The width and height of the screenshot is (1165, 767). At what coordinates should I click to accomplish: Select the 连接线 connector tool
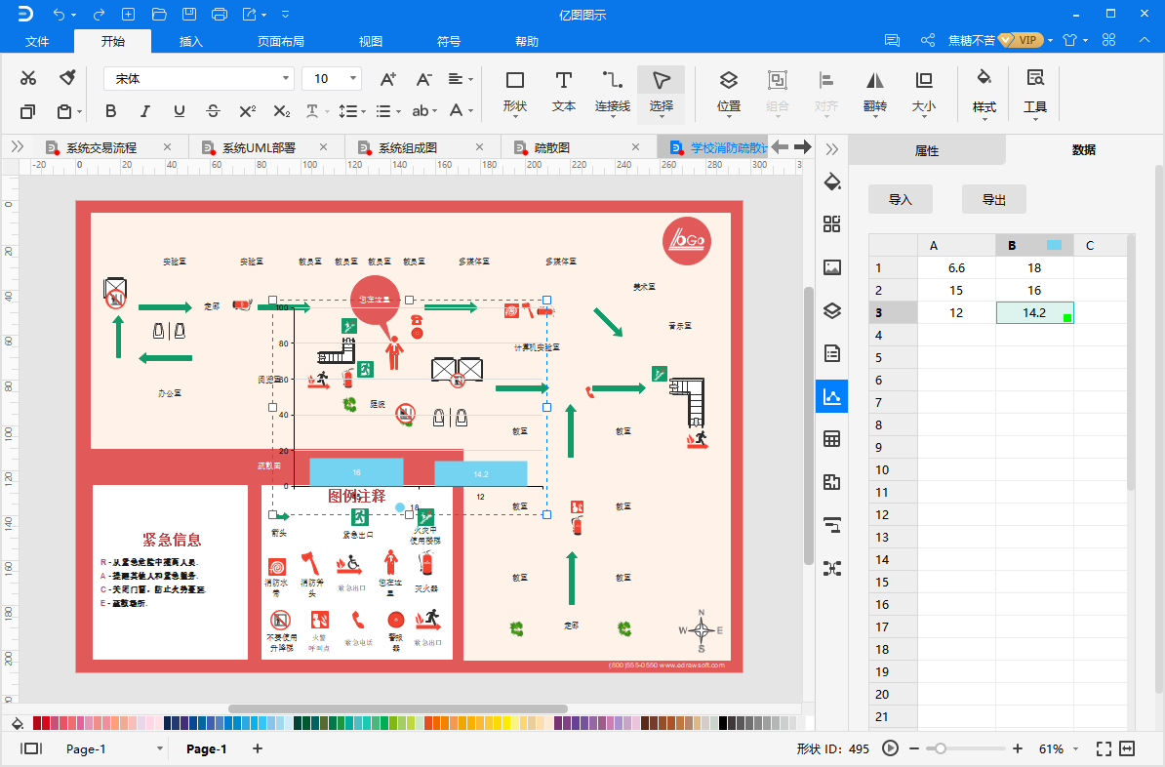click(x=612, y=92)
